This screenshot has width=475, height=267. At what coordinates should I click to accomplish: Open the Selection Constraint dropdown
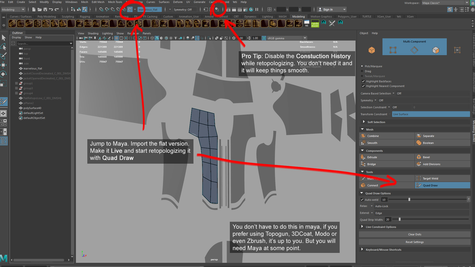[389, 107]
